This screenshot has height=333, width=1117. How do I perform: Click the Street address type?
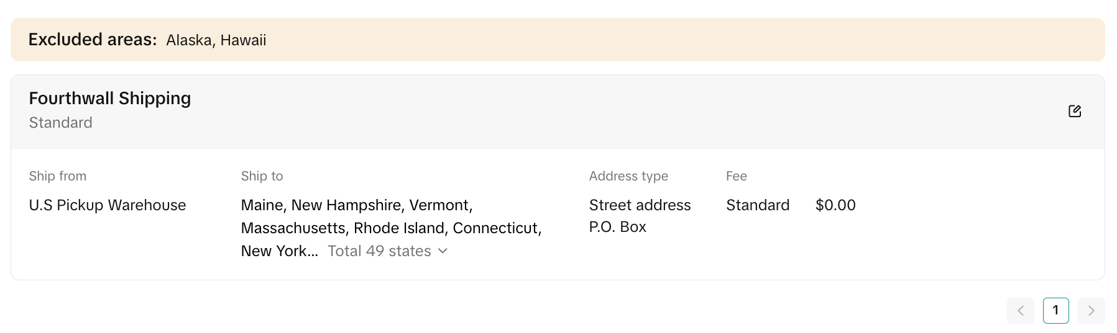(x=640, y=205)
